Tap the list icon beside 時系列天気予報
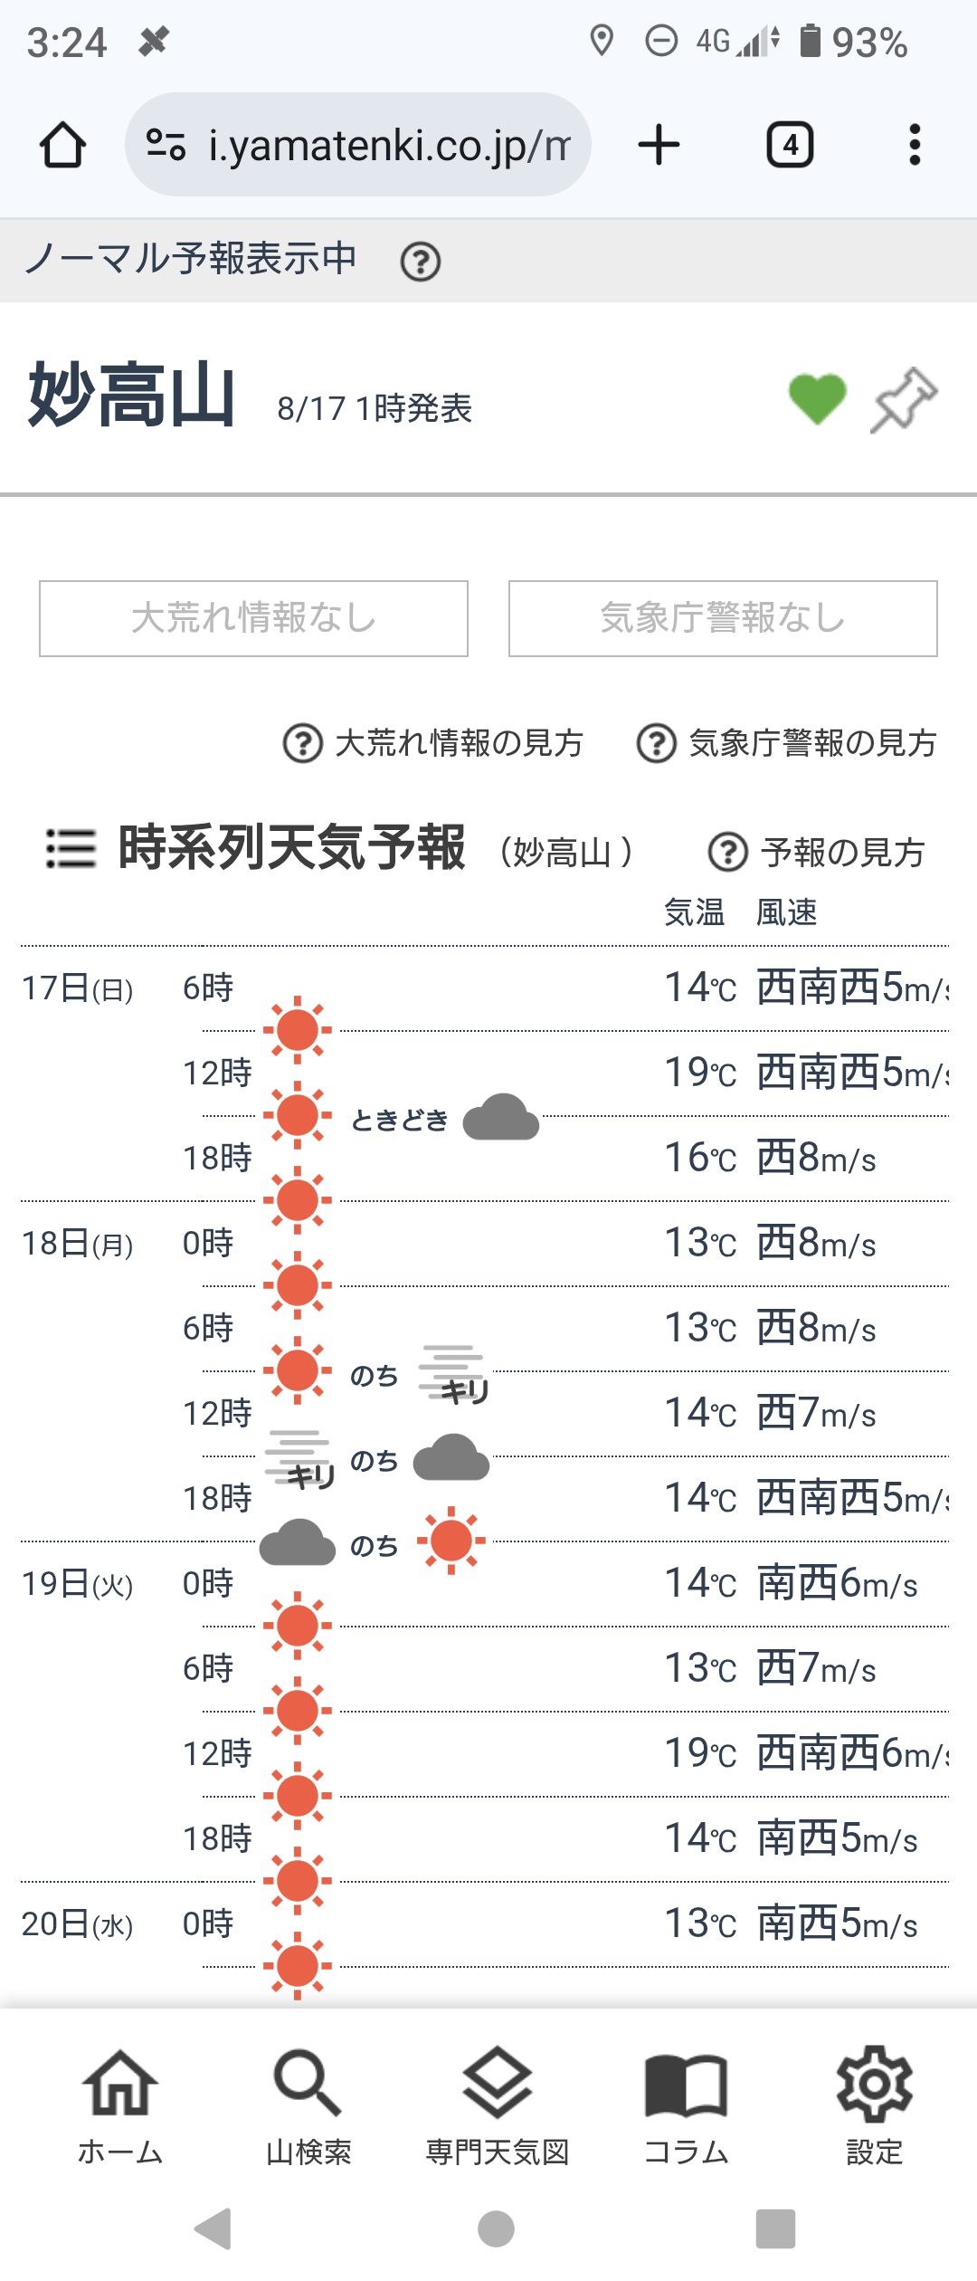Viewport: 977px width, 2281px height. (71, 849)
